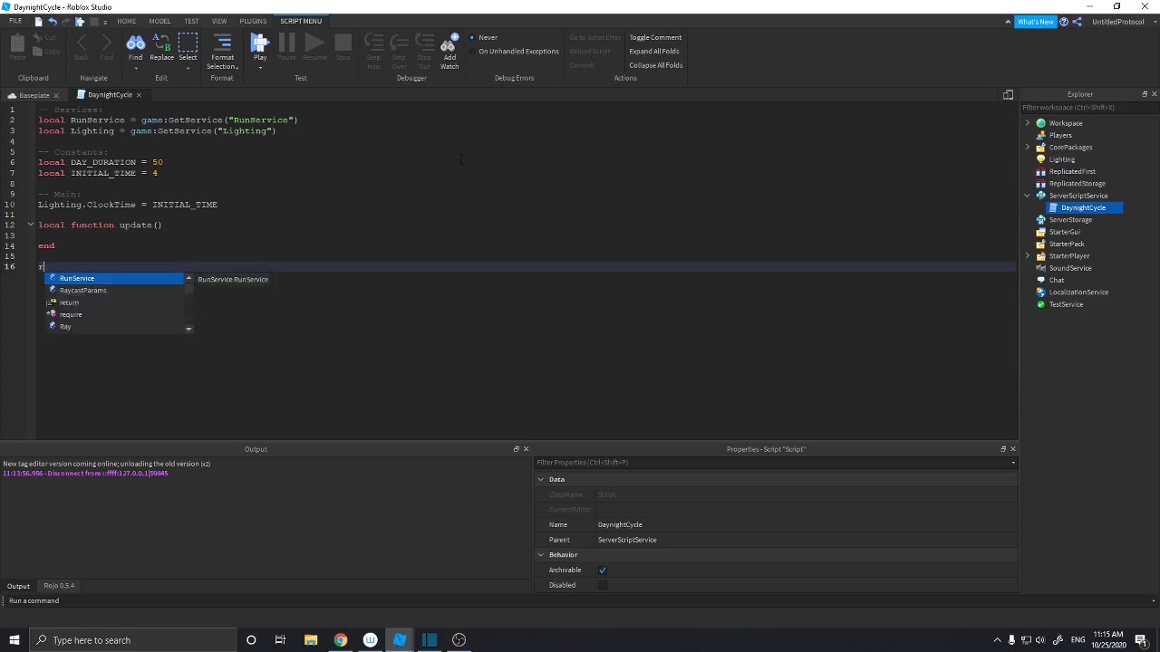Open the Properties filter dropdown arrow
Image resolution: width=1160 pixels, height=652 pixels.
coord(1013,463)
